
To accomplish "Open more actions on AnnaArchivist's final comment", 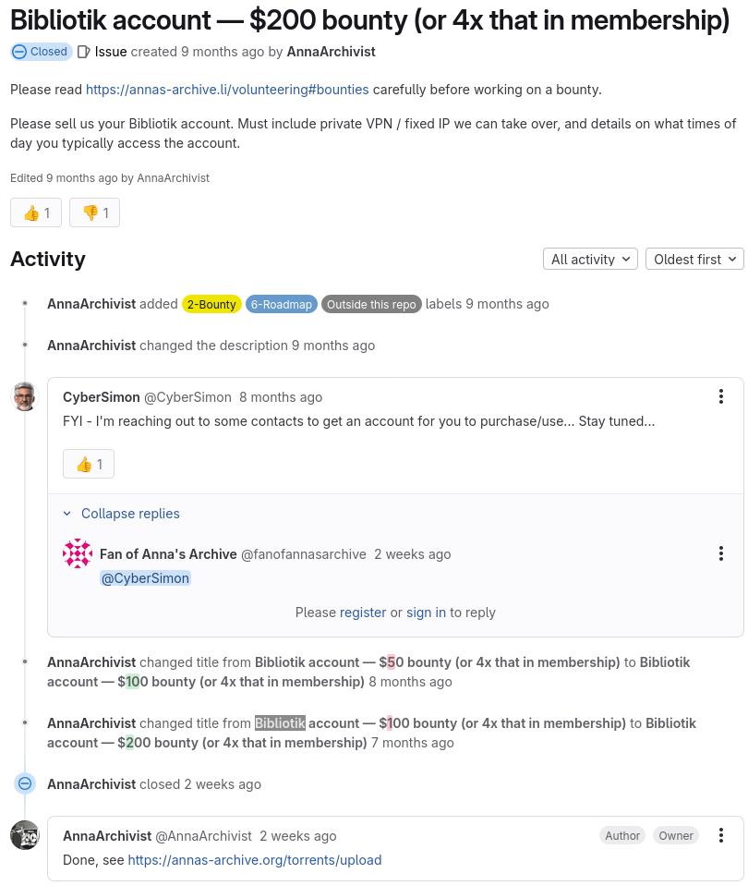I will [721, 835].
